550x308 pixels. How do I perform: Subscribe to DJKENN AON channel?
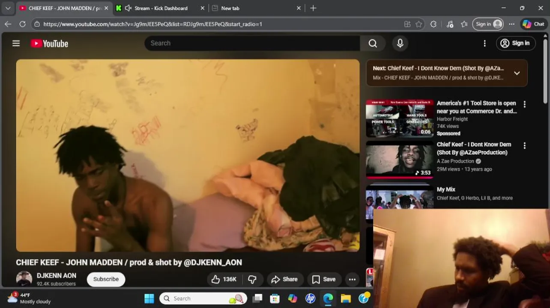(106, 279)
